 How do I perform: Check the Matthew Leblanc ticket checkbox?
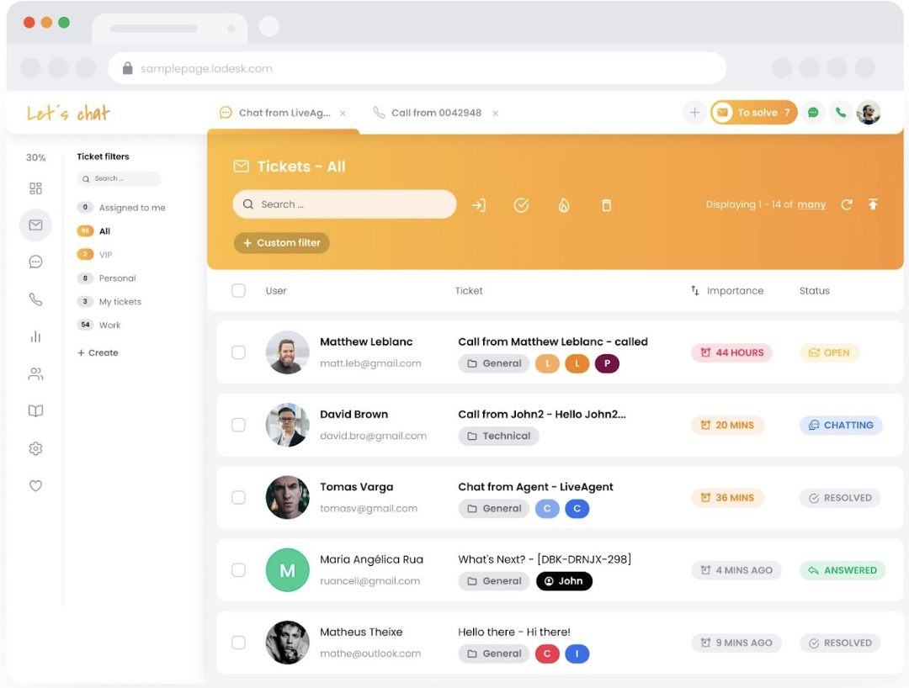pyautogui.click(x=238, y=352)
